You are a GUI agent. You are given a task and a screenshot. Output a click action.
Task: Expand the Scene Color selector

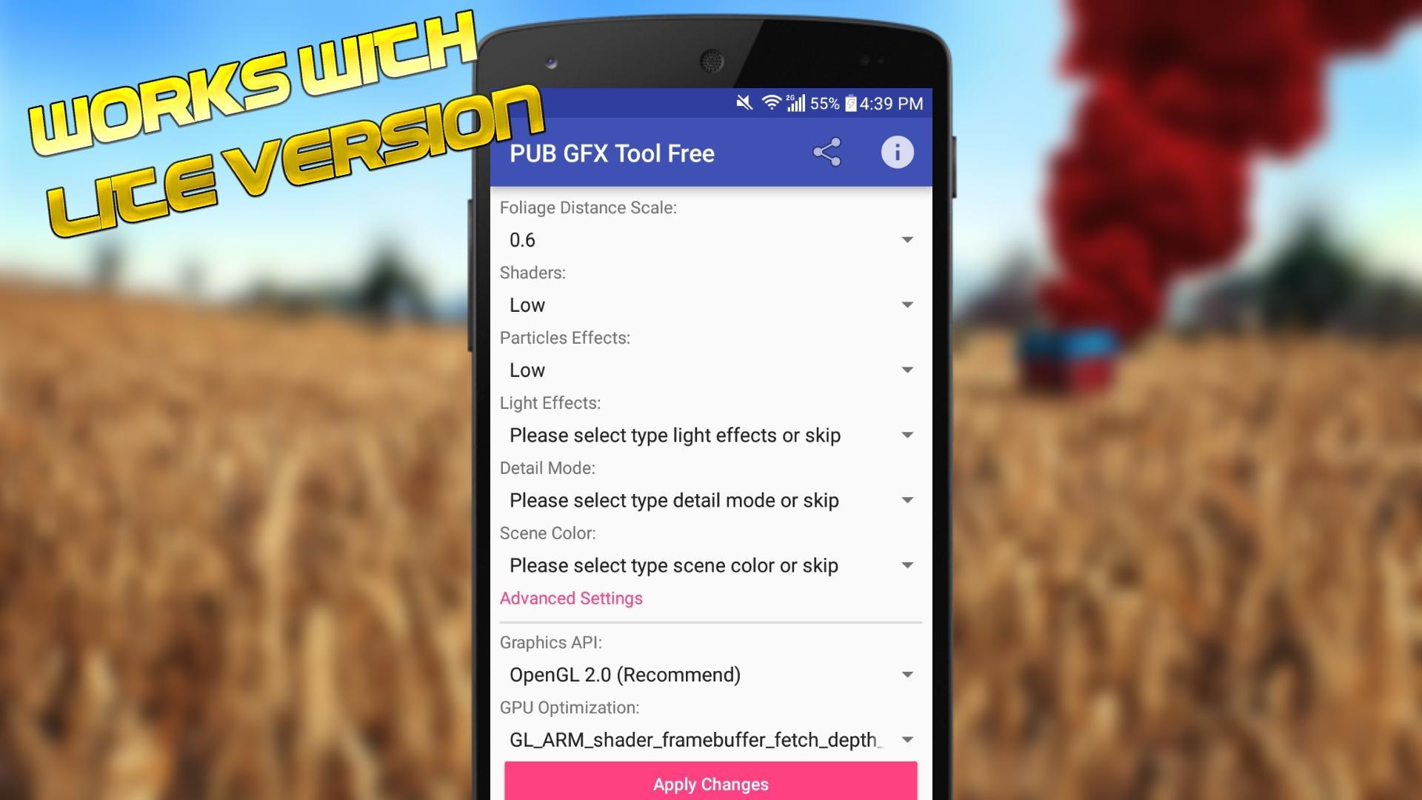(710, 564)
